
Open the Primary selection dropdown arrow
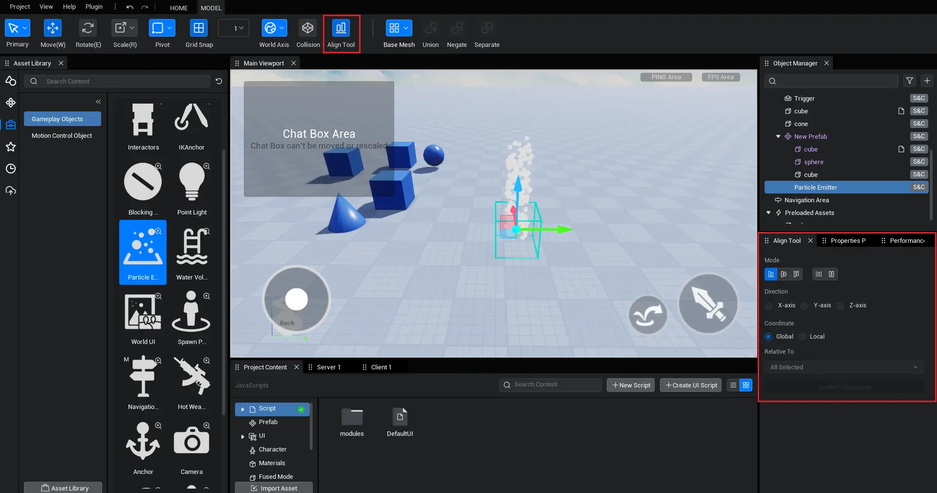pos(24,28)
